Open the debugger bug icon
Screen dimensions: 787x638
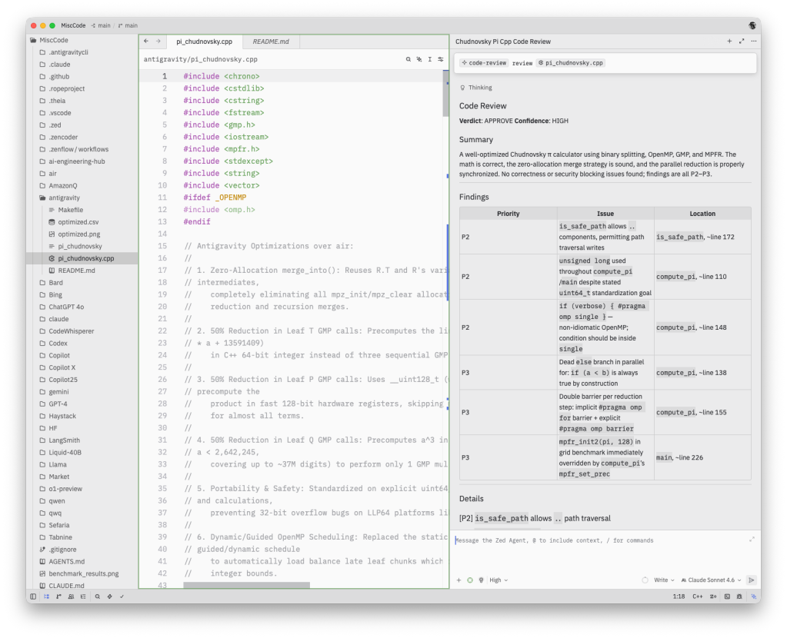click(x=739, y=596)
